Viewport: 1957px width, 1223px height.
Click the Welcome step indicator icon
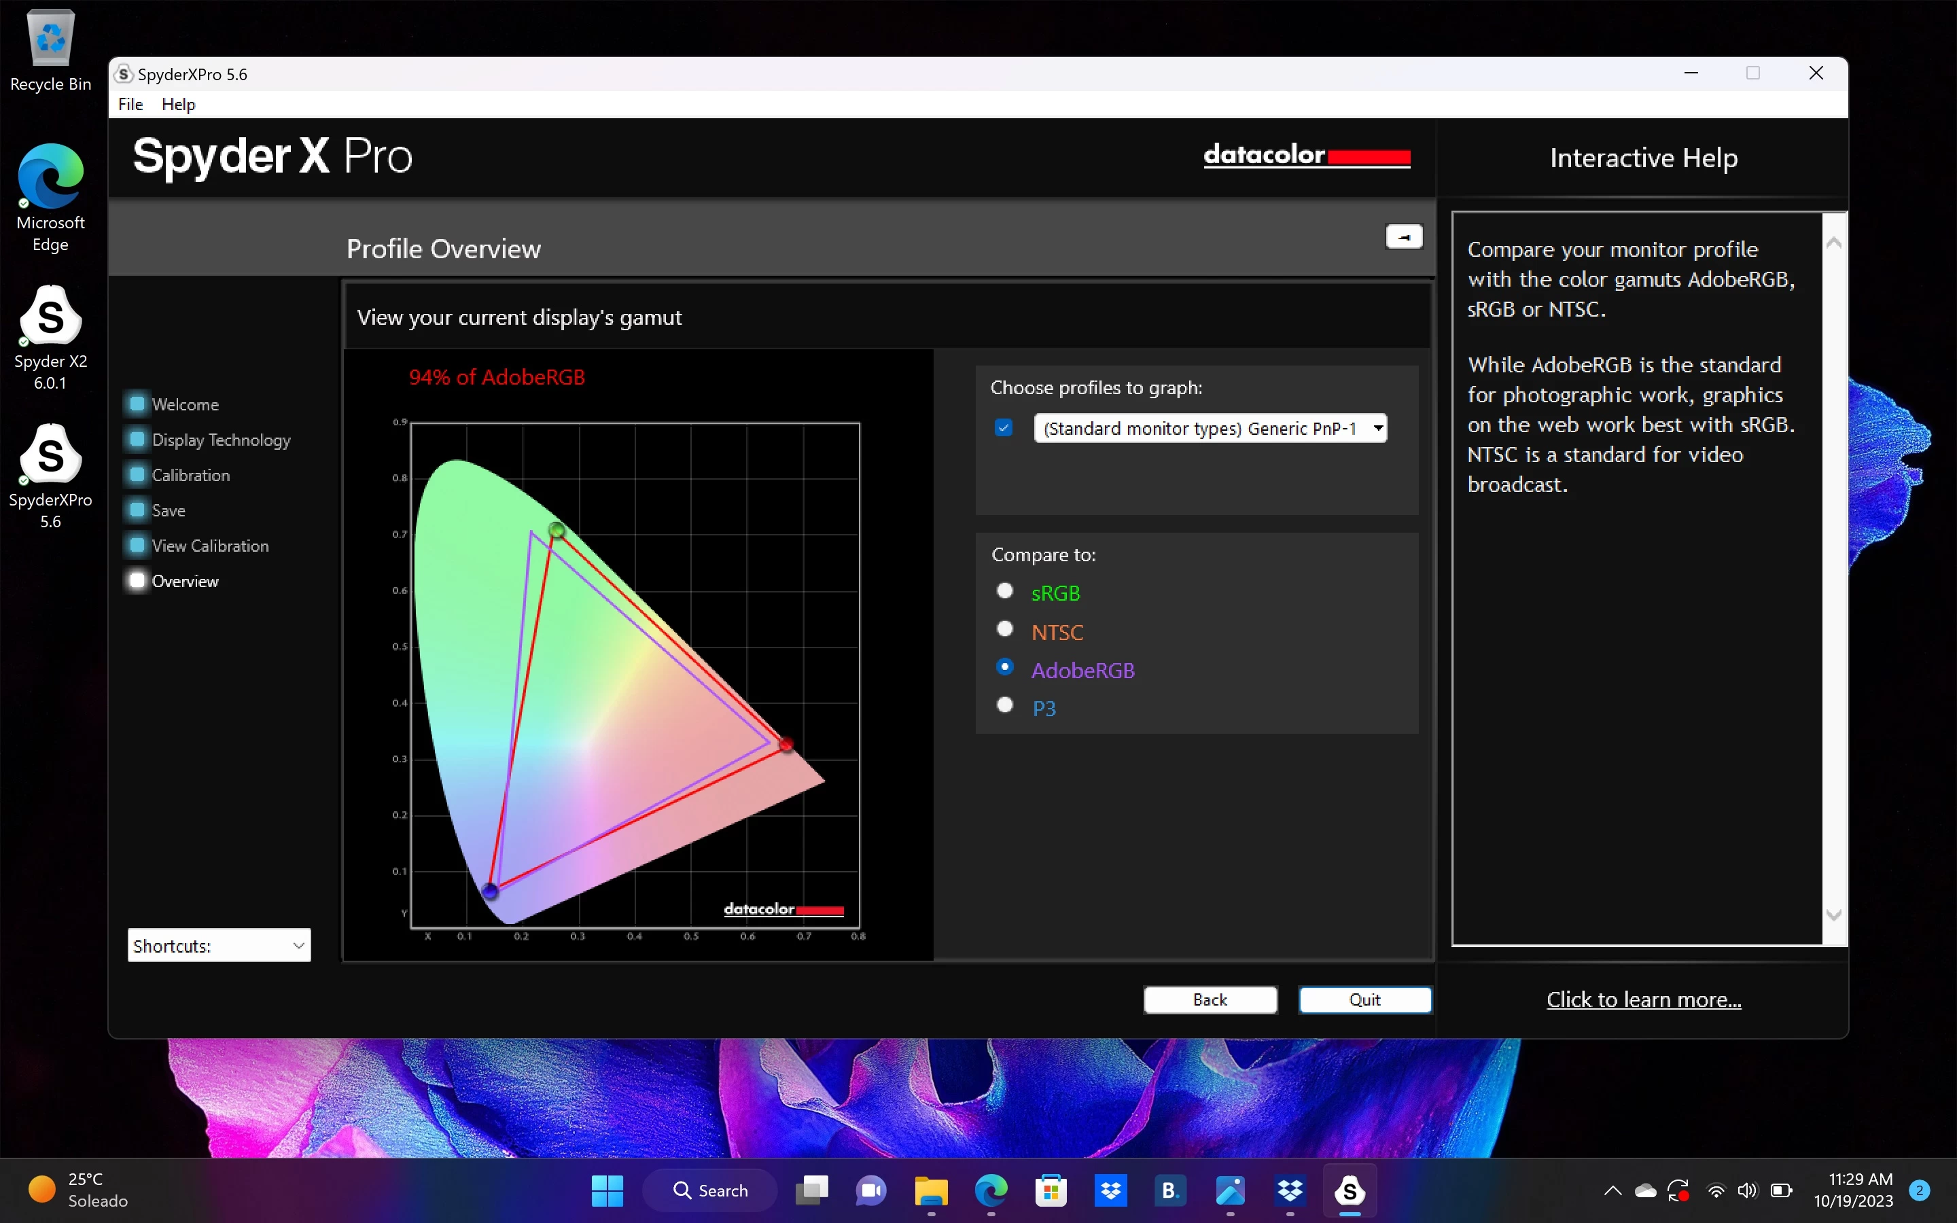click(137, 404)
